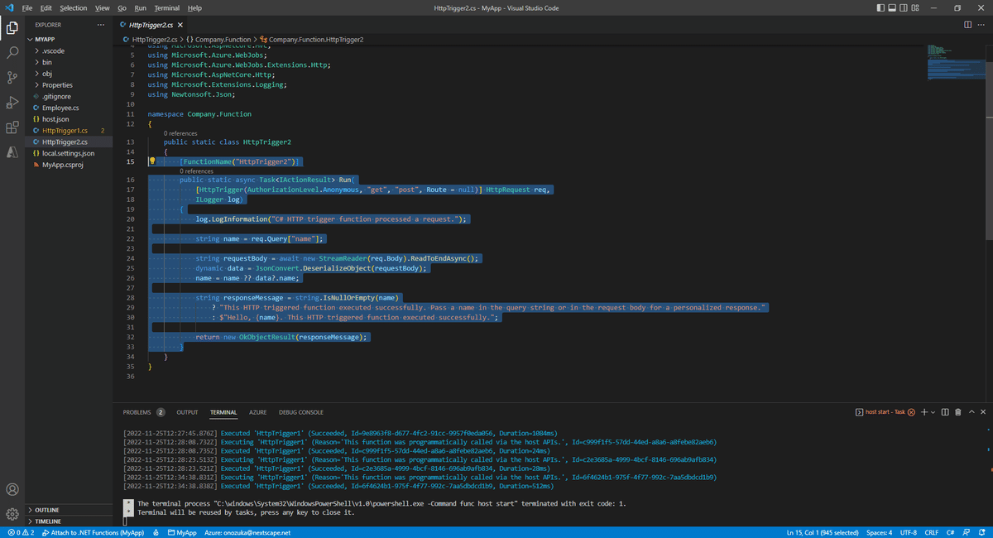Toggle the split editor layout icon
The image size is (993, 538).
click(967, 25)
